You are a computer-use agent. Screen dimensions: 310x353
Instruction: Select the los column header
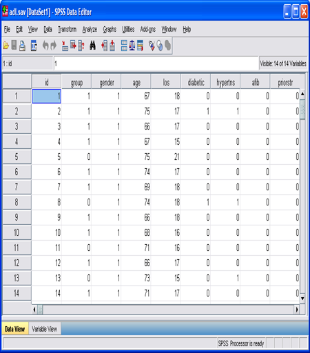(166, 82)
